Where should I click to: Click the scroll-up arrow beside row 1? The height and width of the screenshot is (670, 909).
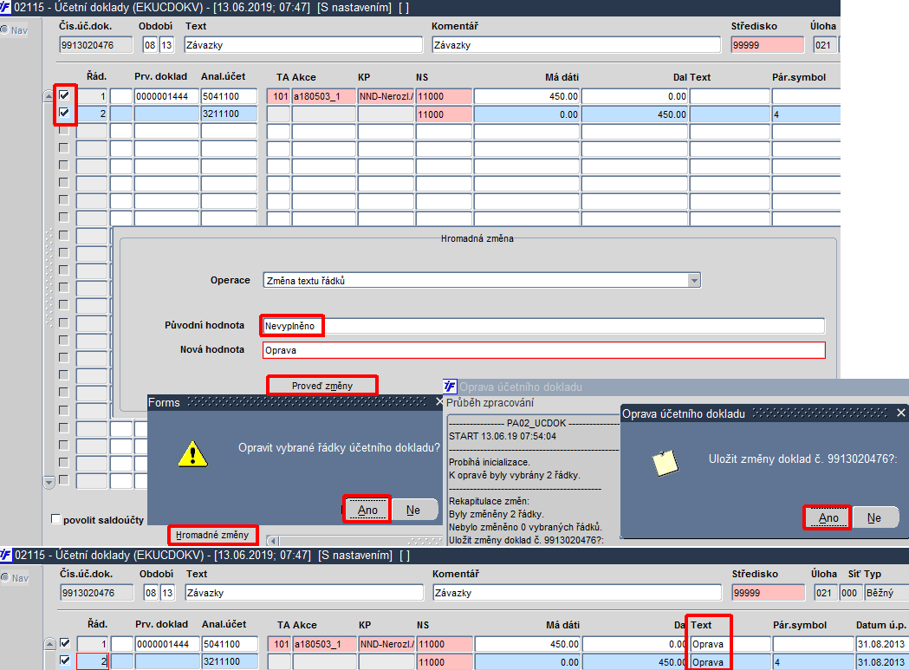coord(49,96)
